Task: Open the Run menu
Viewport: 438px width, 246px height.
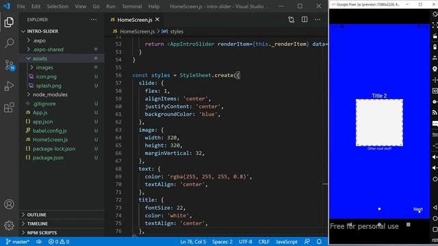Action: point(111,6)
